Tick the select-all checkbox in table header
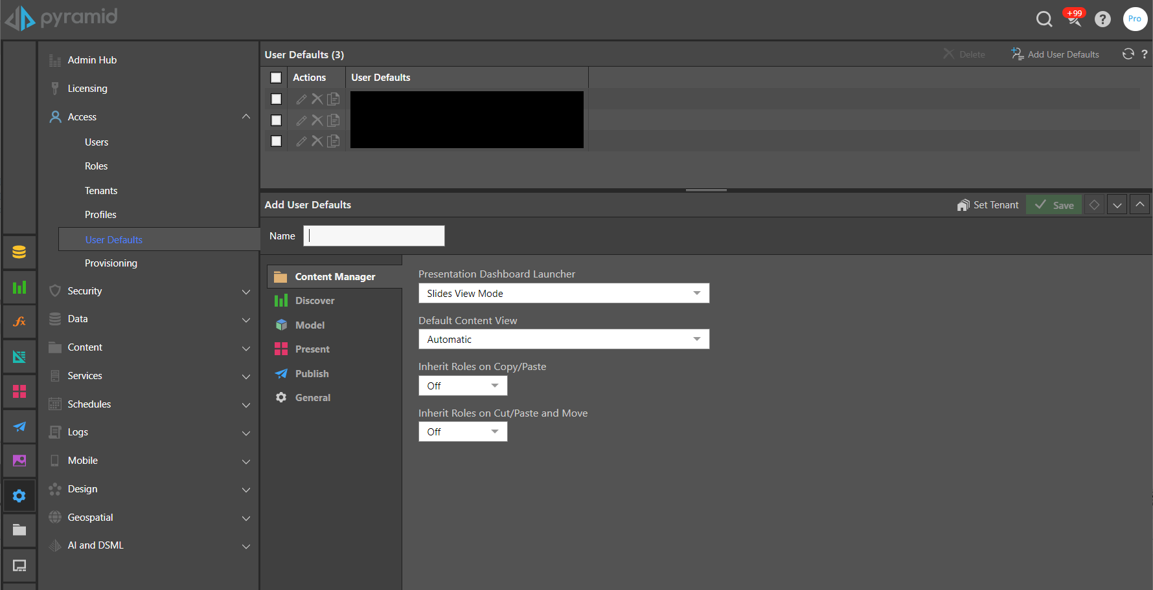The height and width of the screenshot is (590, 1153). (276, 78)
